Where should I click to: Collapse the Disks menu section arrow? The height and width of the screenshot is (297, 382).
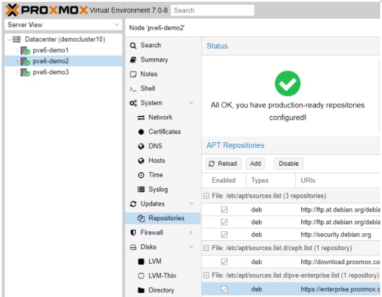tap(191, 247)
